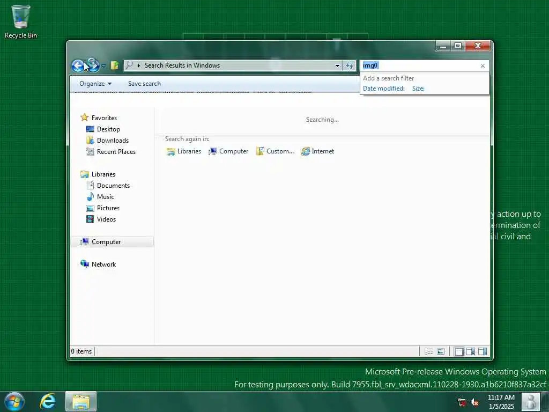Click the Computer icon in navigation pane
This screenshot has width=549, height=412.
click(x=84, y=242)
